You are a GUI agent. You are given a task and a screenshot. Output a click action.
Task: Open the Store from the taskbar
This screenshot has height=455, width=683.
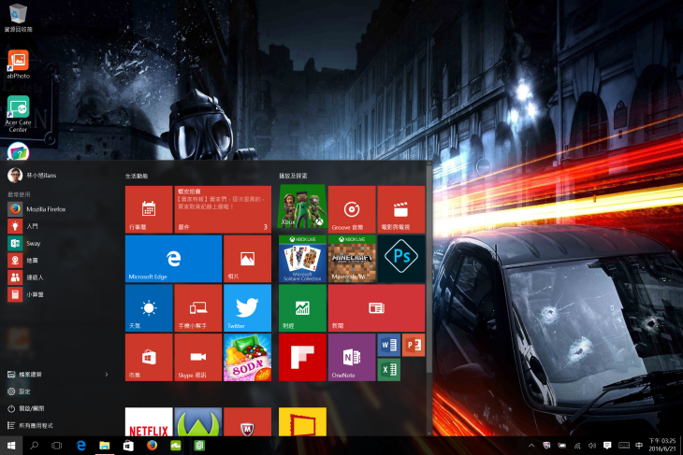tap(128, 446)
